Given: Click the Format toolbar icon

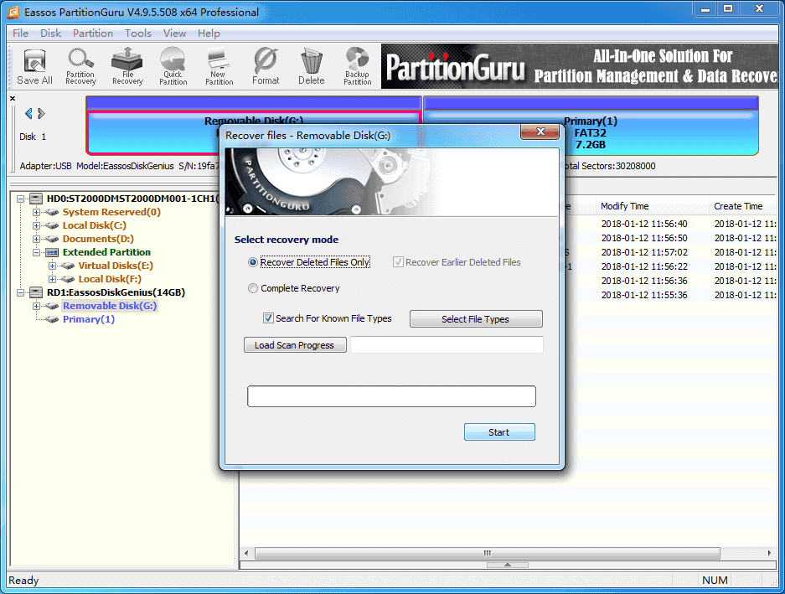Looking at the screenshot, I should click(266, 67).
